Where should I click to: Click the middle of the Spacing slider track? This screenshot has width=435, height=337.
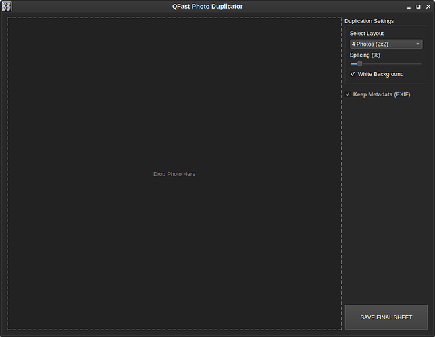coord(386,64)
